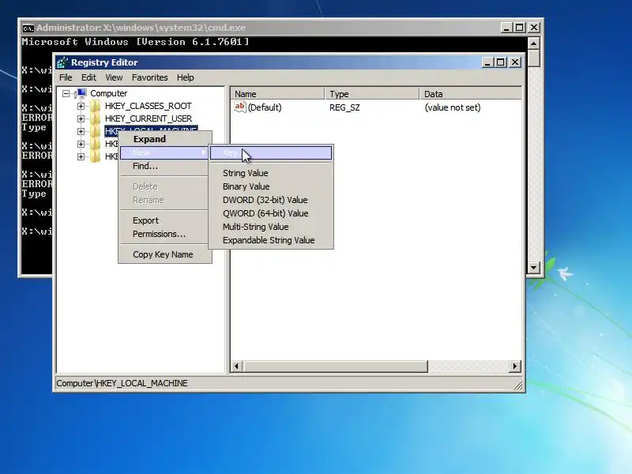Choose Binary Value from the submenu
This screenshot has height=474, width=632.
point(271,186)
